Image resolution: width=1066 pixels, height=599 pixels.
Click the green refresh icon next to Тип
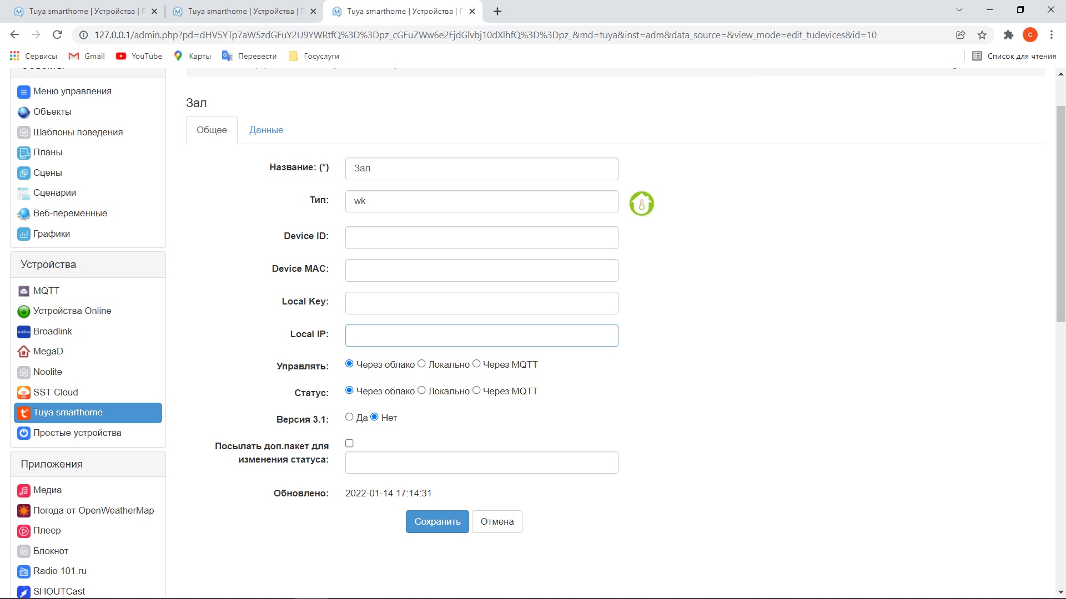(x=641, y=204)
